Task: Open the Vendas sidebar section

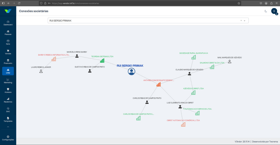Action: [8, 52]
